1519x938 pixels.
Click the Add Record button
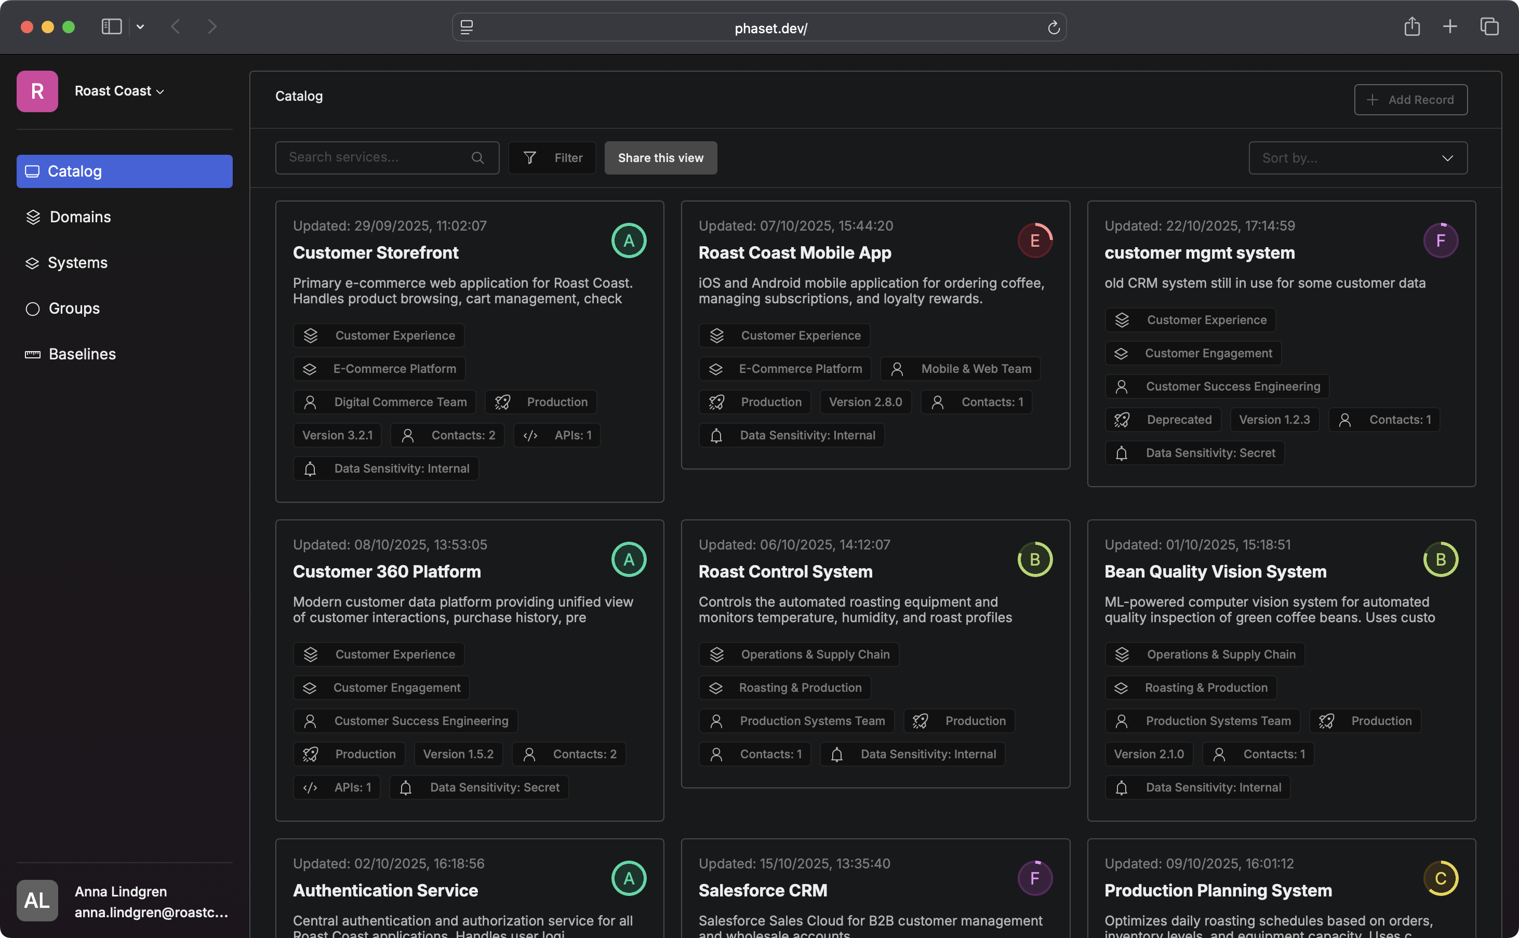(x=1410, y=99)
